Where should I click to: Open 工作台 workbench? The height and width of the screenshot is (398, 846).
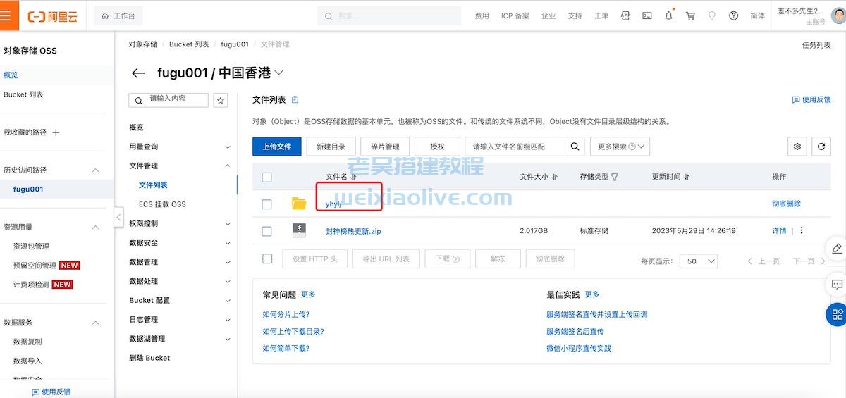(x=118, y=15)
